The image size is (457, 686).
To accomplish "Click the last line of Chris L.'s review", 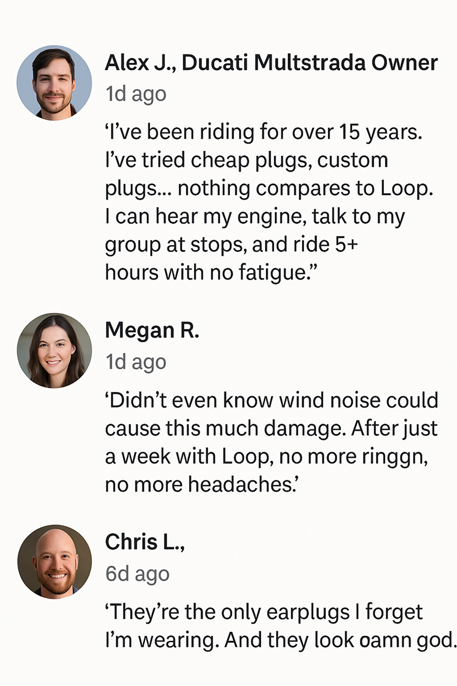I will coord(280,640).
